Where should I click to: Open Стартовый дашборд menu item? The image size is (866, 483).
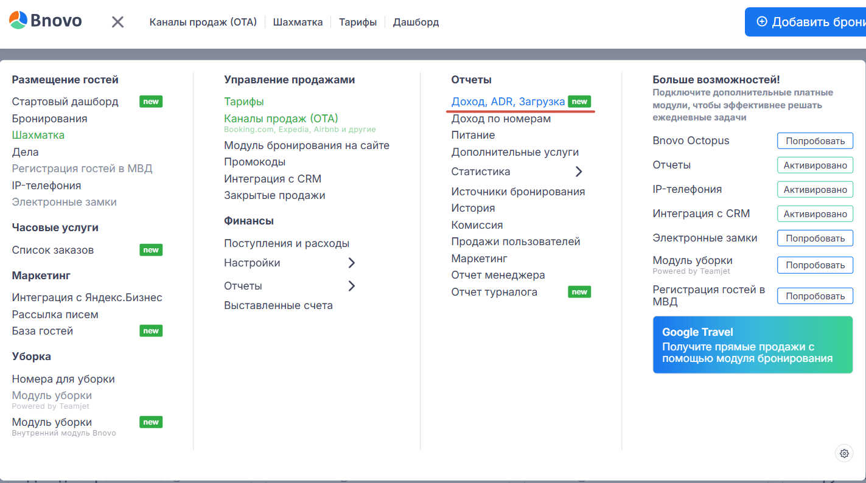pos(65,102)
